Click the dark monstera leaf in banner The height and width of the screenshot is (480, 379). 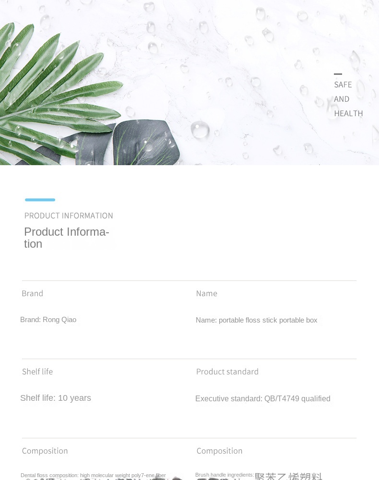coord(144,143)
